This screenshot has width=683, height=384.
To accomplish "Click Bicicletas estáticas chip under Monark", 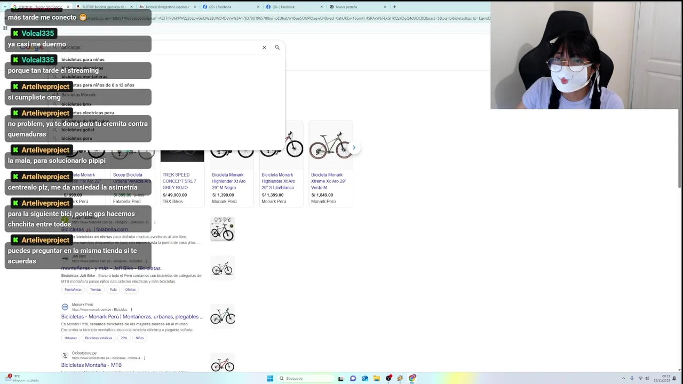I will [x=99, y=338].
